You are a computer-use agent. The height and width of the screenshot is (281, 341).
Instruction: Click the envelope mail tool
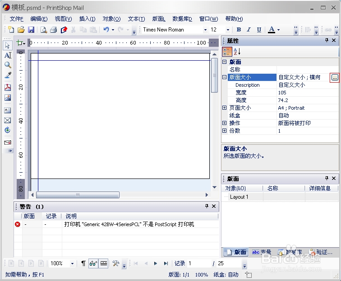(7, 143)
